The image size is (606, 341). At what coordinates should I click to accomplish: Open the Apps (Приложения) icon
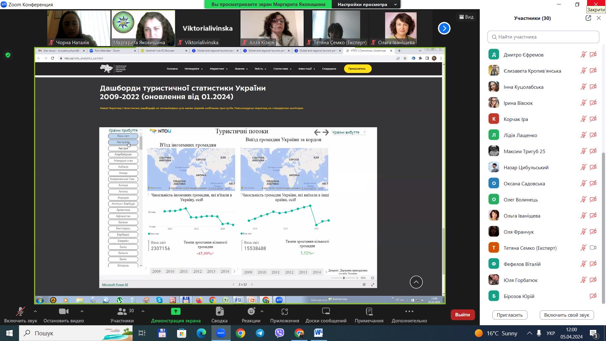point(284,312)
